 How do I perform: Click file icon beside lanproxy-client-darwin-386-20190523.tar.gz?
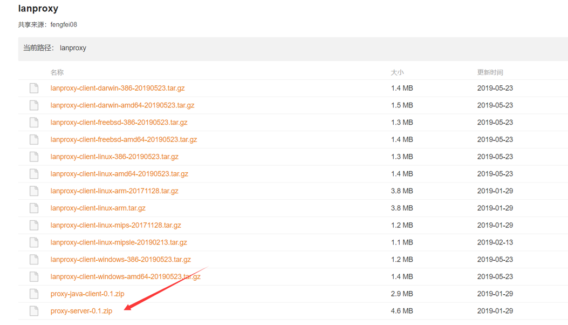pos(34,88)
